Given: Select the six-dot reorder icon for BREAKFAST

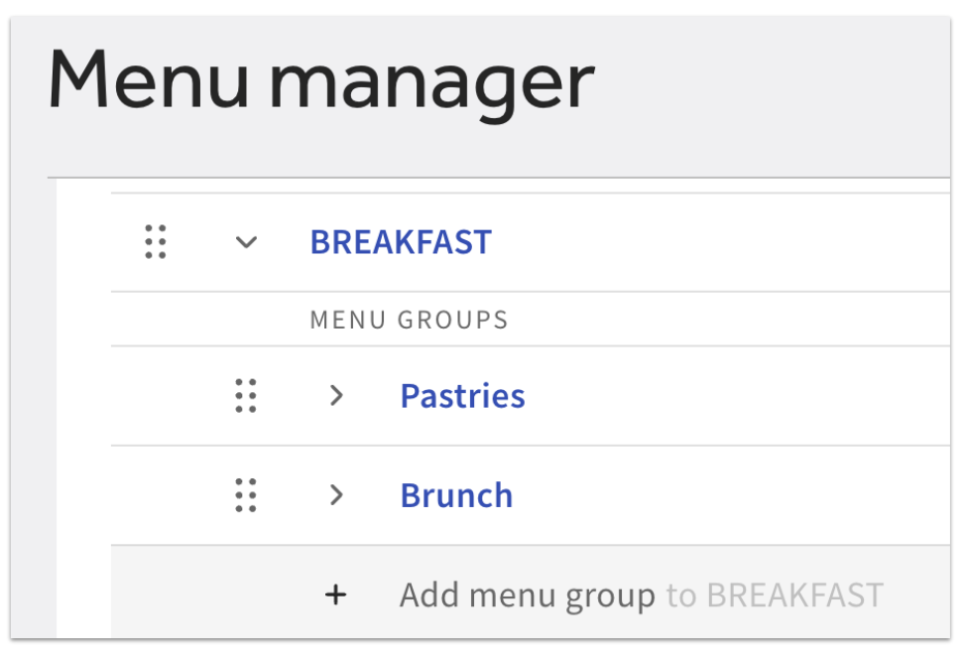Looking at the screenshot, I should [x=155, y=241].
